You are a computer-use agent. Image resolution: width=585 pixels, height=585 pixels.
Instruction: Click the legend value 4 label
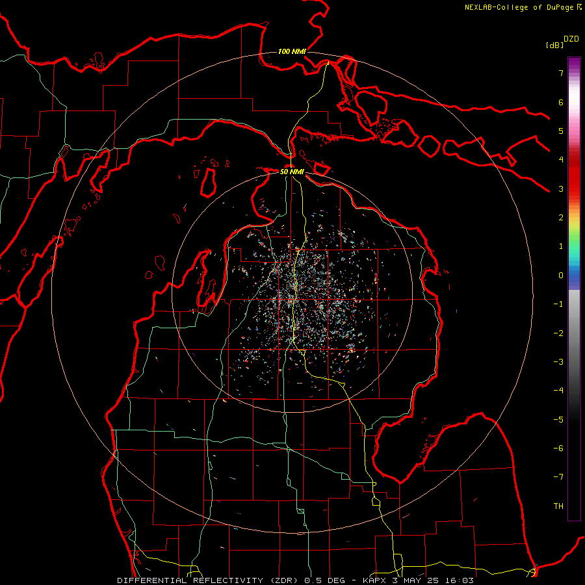pos(561,160)
